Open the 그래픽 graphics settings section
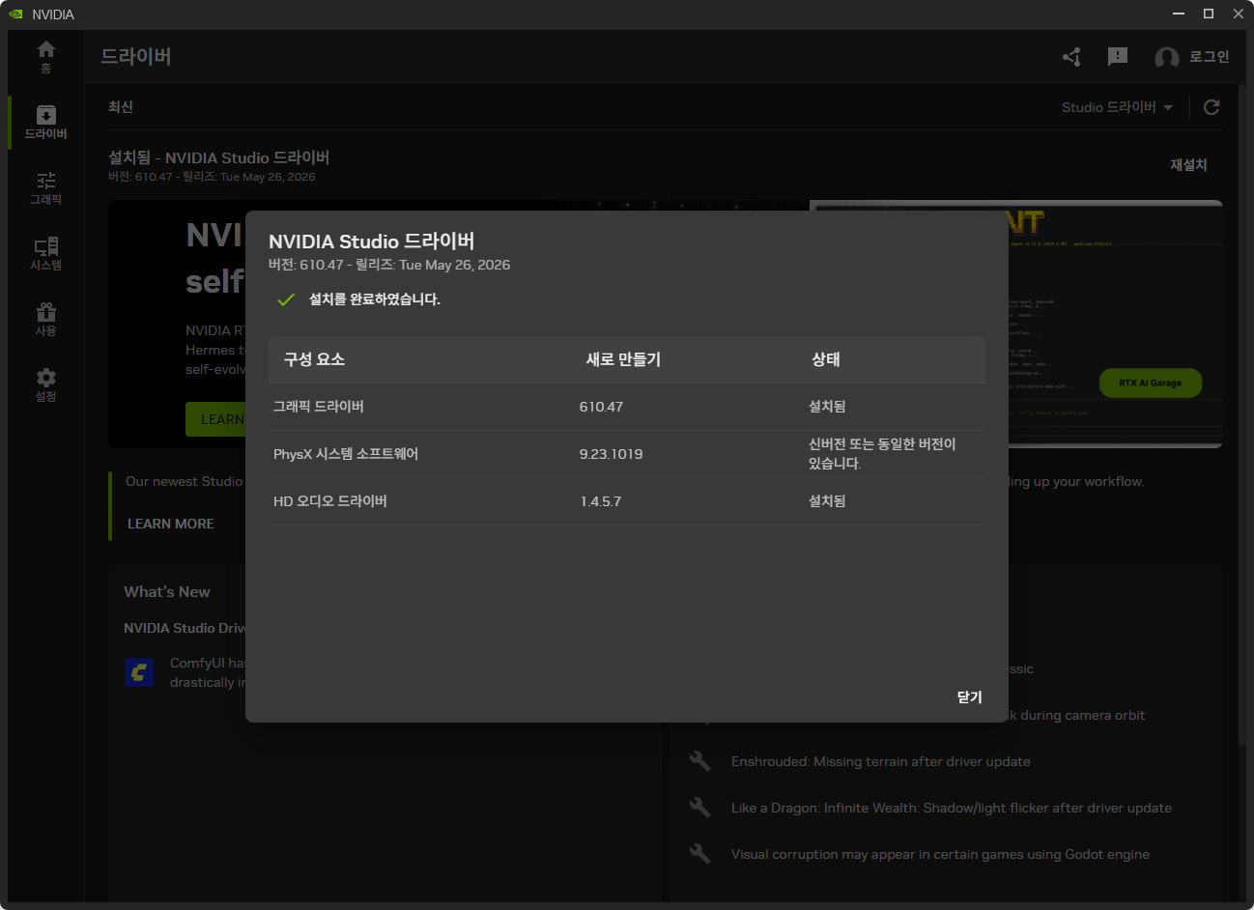 coord(45,188)
